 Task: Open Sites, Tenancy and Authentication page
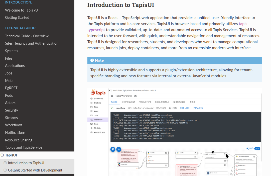(32, 43)
